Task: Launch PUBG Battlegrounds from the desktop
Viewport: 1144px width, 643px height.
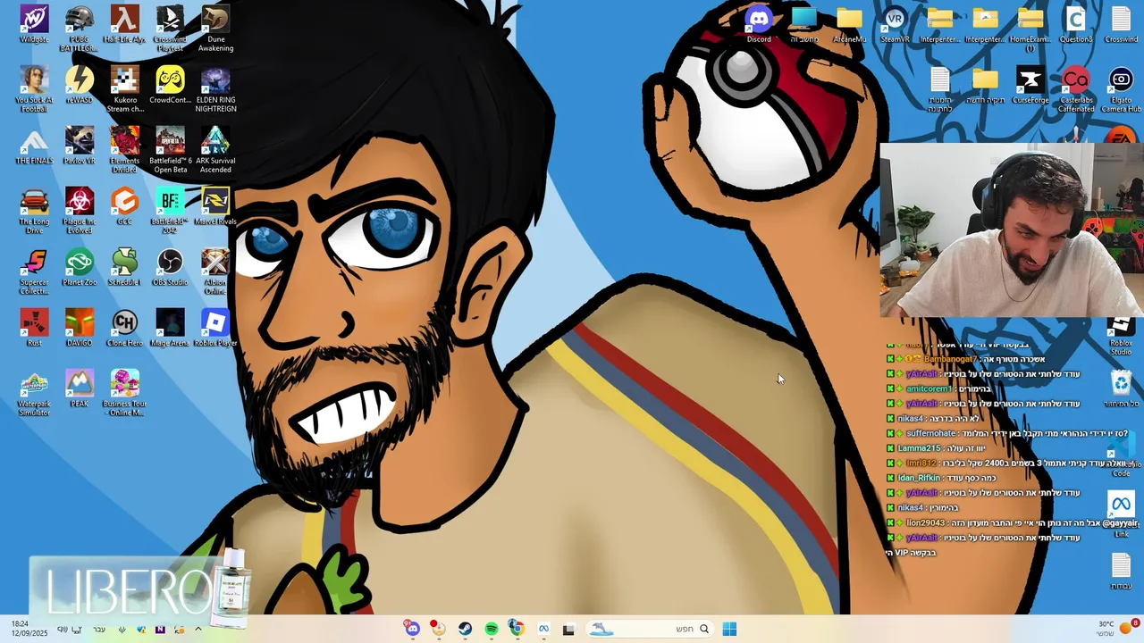Action: pos(79,28)
